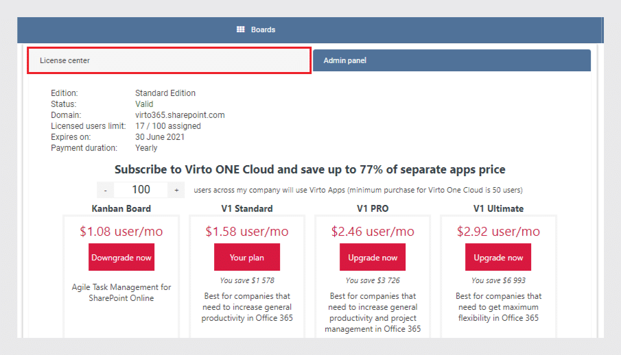Click Upgrade now under V1 PRO

pos(373,257)
